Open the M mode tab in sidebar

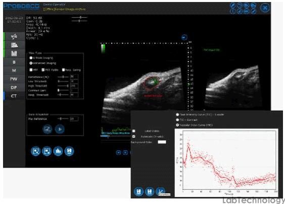click(14, 71)
